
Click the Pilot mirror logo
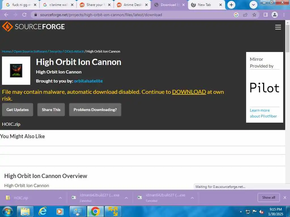point(265,88)
